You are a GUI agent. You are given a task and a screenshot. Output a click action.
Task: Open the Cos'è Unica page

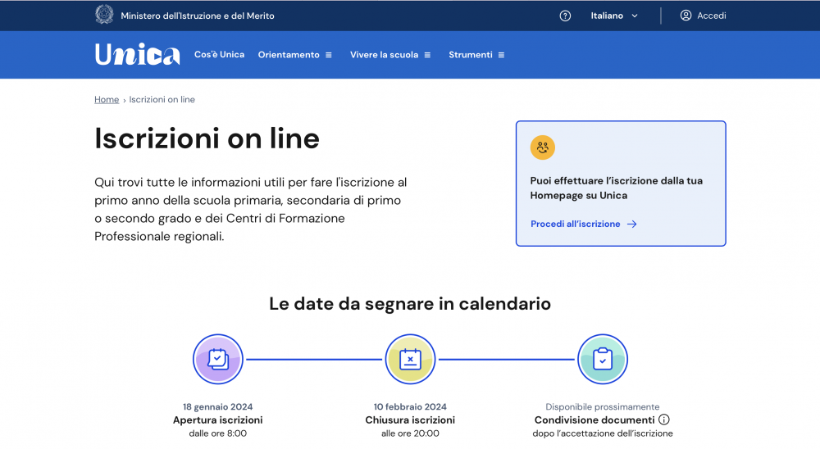219,54
